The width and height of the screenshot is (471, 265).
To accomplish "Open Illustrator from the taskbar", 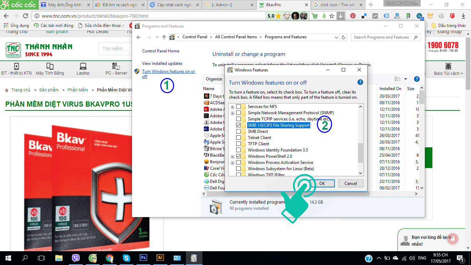I will tap(160, 258).
